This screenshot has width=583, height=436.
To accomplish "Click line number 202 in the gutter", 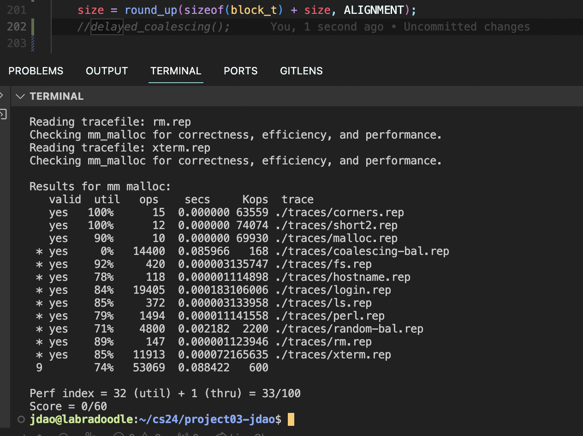I will tap(17, 27).
